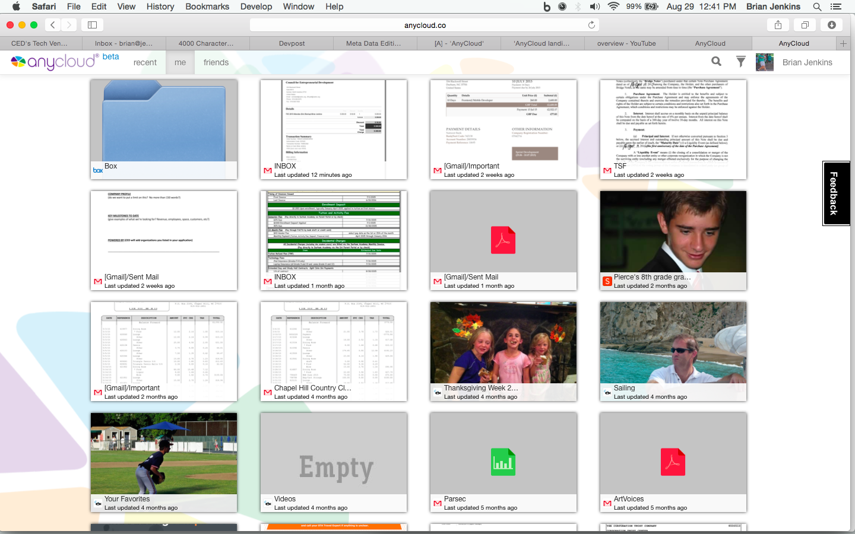The height and width of the screenshot is (534, 855).
Task: Click 'Last updated 5 months ago' under Parsec
Action: point(480,508)
